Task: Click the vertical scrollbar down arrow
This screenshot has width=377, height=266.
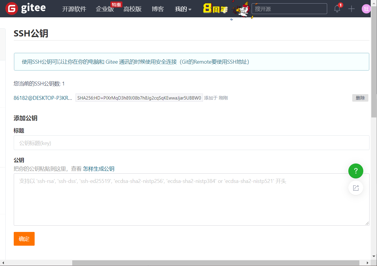Action: pos(374,256)
